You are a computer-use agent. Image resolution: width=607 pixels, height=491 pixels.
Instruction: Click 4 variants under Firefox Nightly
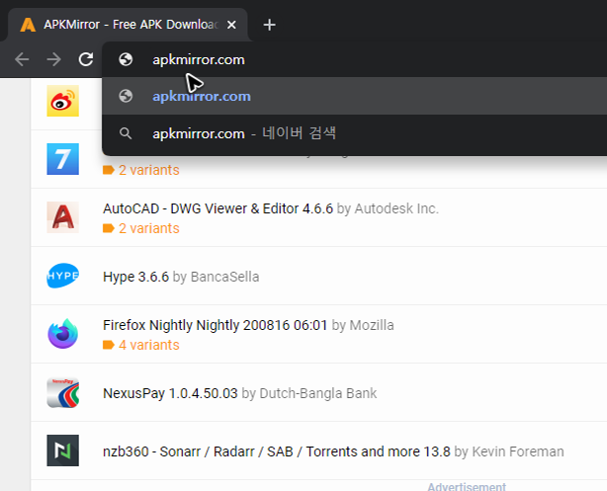point(149,345)
